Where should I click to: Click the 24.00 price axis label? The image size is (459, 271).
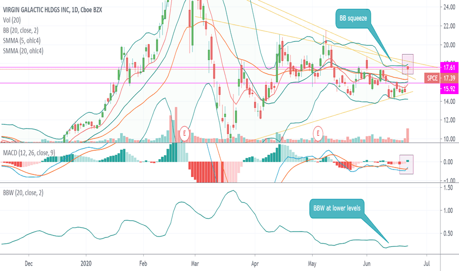449,7
